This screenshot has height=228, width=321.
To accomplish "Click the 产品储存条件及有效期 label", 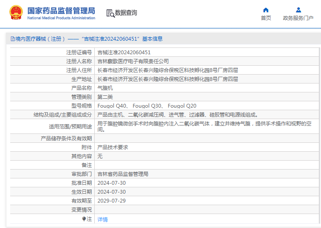I will tap(66, 139).
